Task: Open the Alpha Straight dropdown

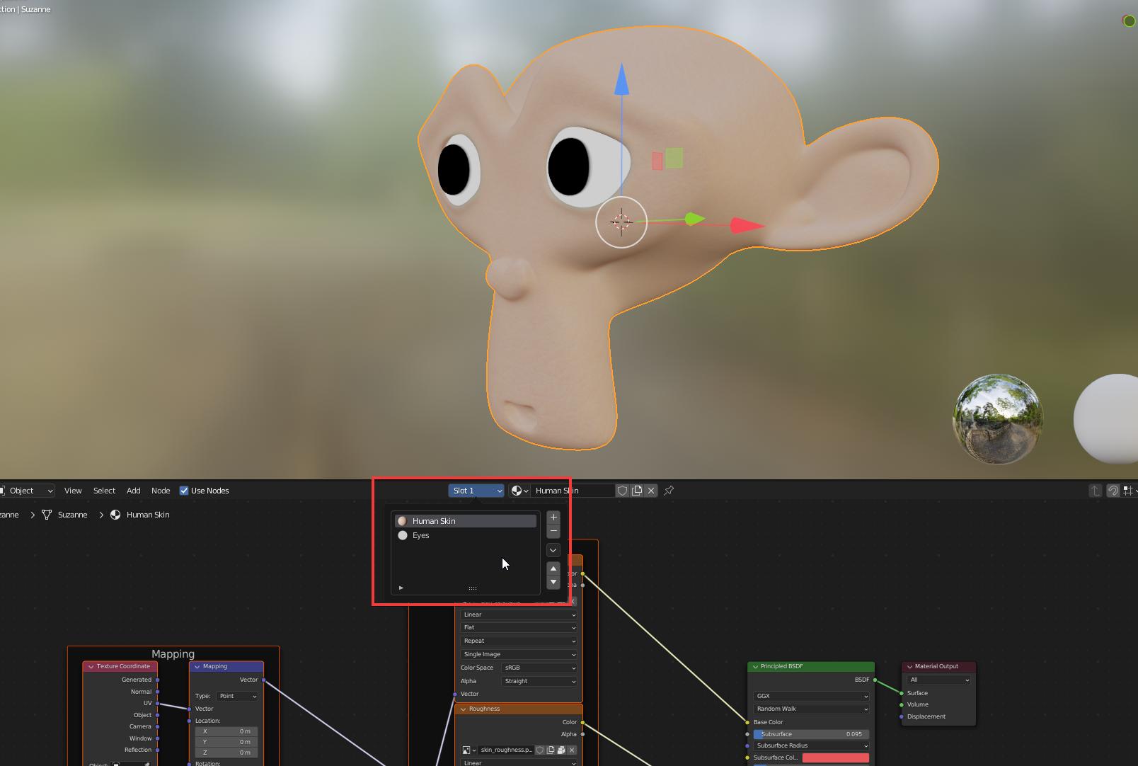Action: [x=539, y=681]
